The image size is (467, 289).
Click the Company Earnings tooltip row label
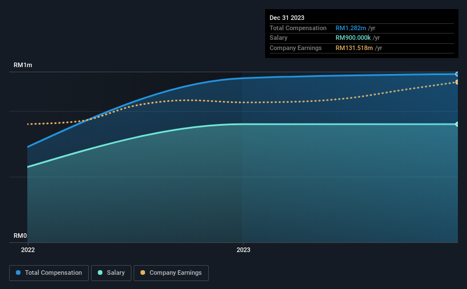tap(295, 48)
